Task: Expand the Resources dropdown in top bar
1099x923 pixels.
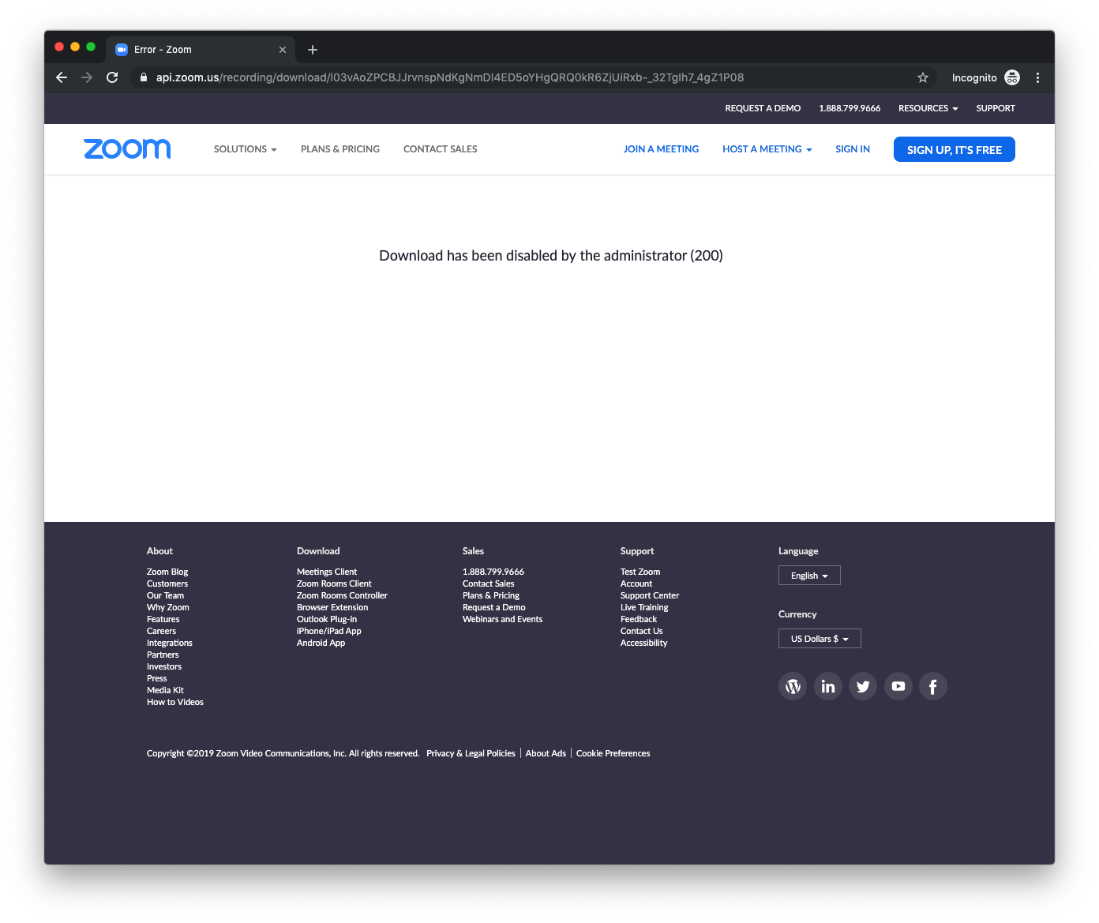Action: 928,108
